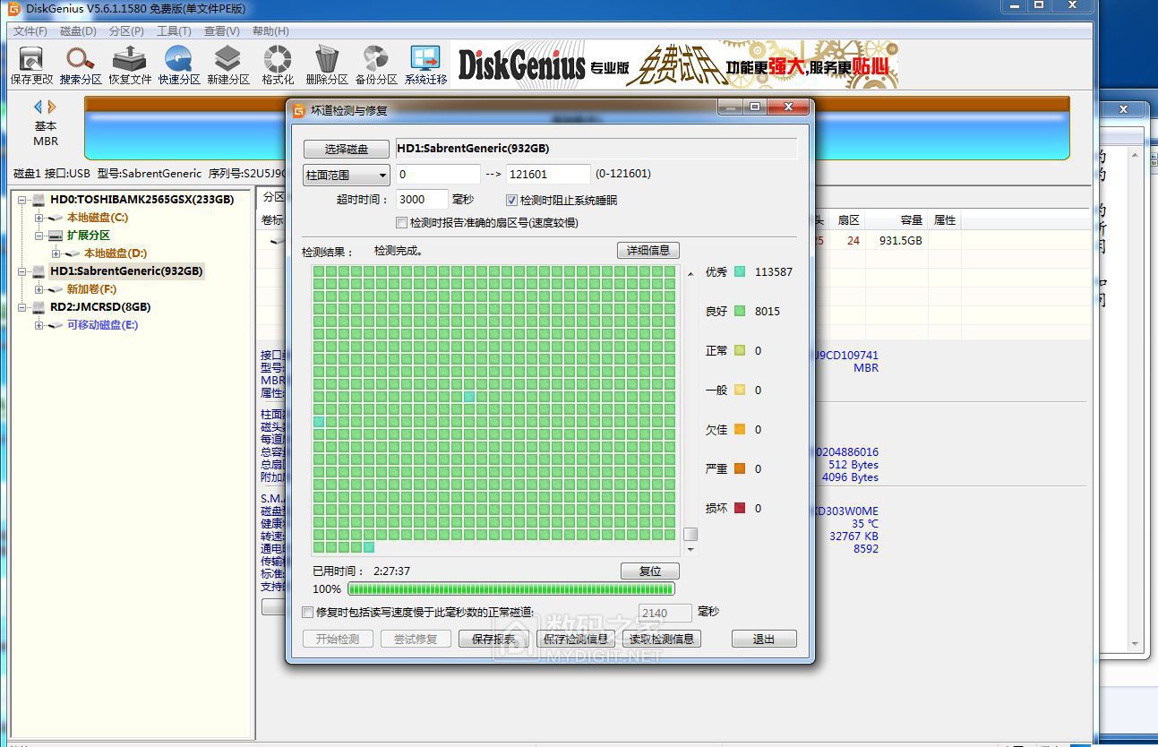Viewport: 1158px width, 747px height.
Task: Click the 选择磁盘 button
Action: (347, 149)
